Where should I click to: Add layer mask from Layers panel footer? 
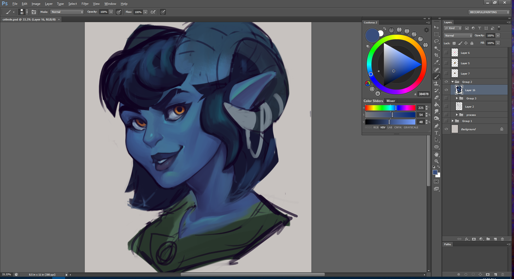pos(474,239)
